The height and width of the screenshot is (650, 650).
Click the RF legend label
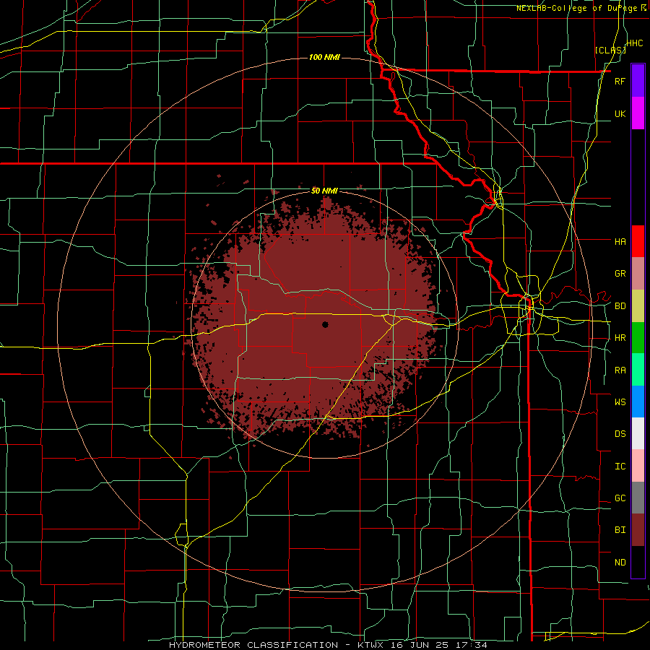pyautogui.click(x=620, y=81)
